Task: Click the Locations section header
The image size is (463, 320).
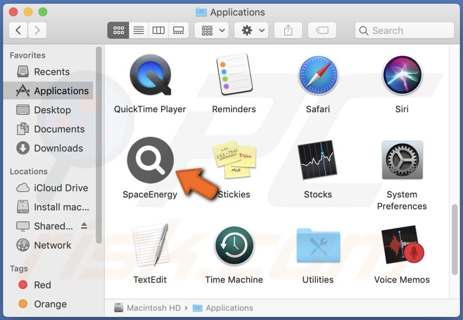Action: click(29, 171)
